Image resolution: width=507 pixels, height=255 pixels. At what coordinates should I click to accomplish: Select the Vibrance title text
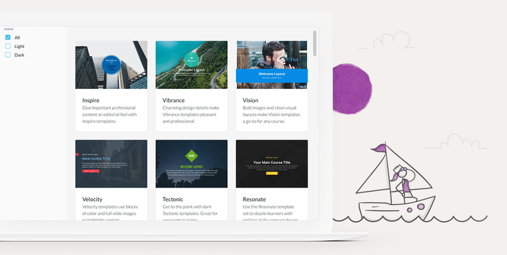coord(173,100)
